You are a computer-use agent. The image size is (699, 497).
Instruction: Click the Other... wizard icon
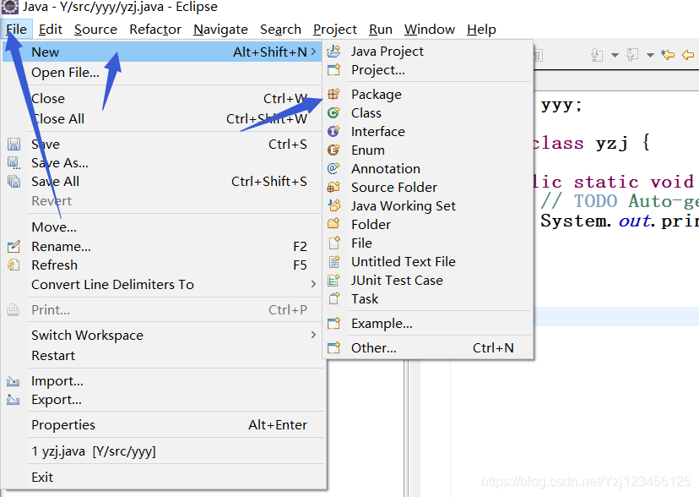coord(334,348)
